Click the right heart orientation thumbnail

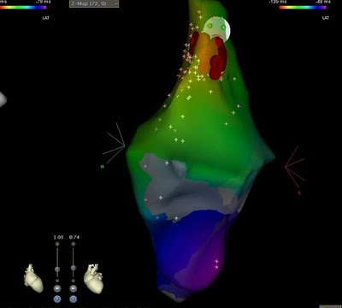93,278
